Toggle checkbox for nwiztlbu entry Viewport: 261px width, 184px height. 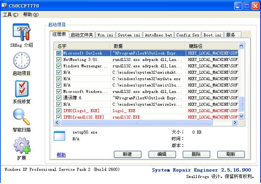(59, 85)
